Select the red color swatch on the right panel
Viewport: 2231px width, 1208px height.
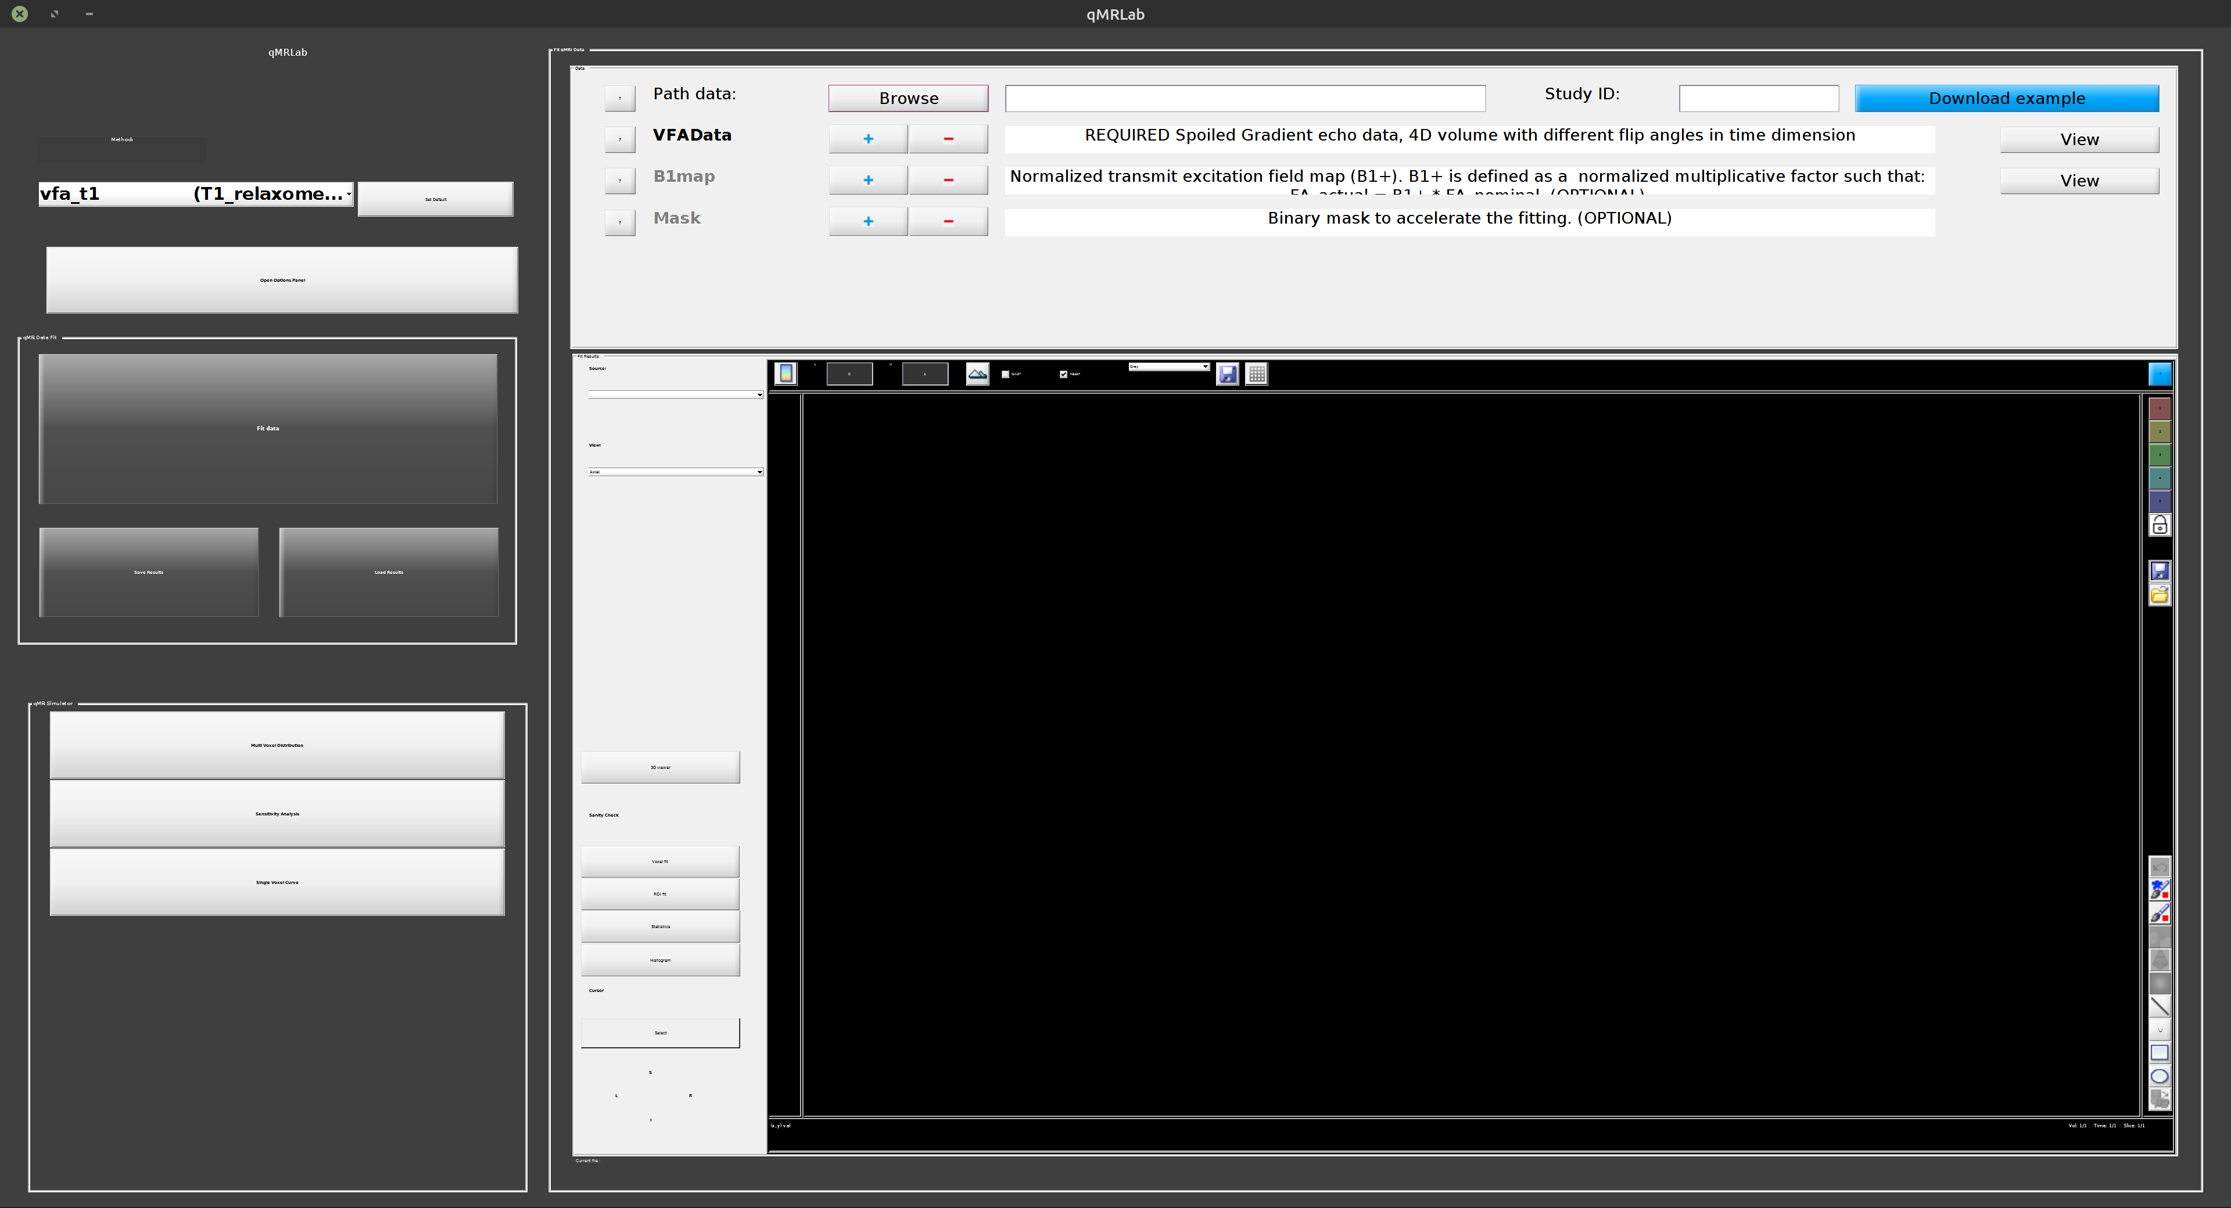coord(2159,408)
